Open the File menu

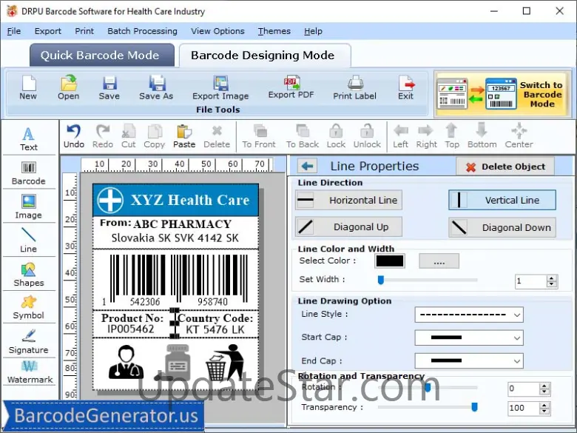click(x=14, y=31)
